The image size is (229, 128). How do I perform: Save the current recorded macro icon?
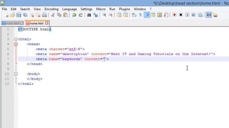click(200, 15)
